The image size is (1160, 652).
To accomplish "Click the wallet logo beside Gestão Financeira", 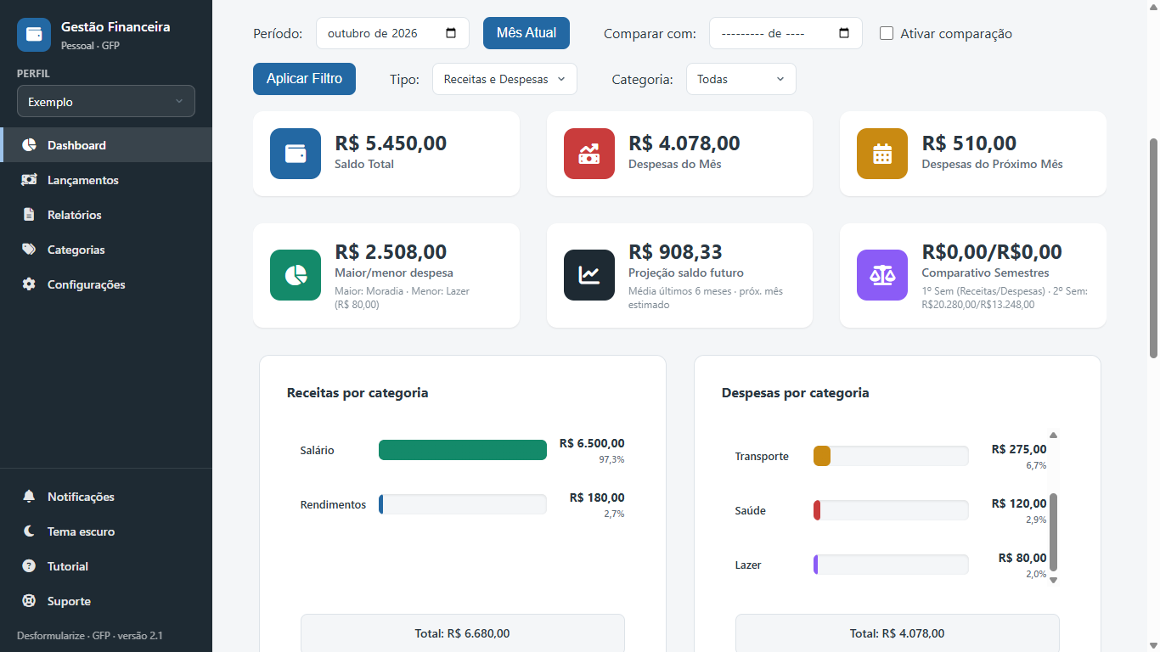I will pos(34,35).
